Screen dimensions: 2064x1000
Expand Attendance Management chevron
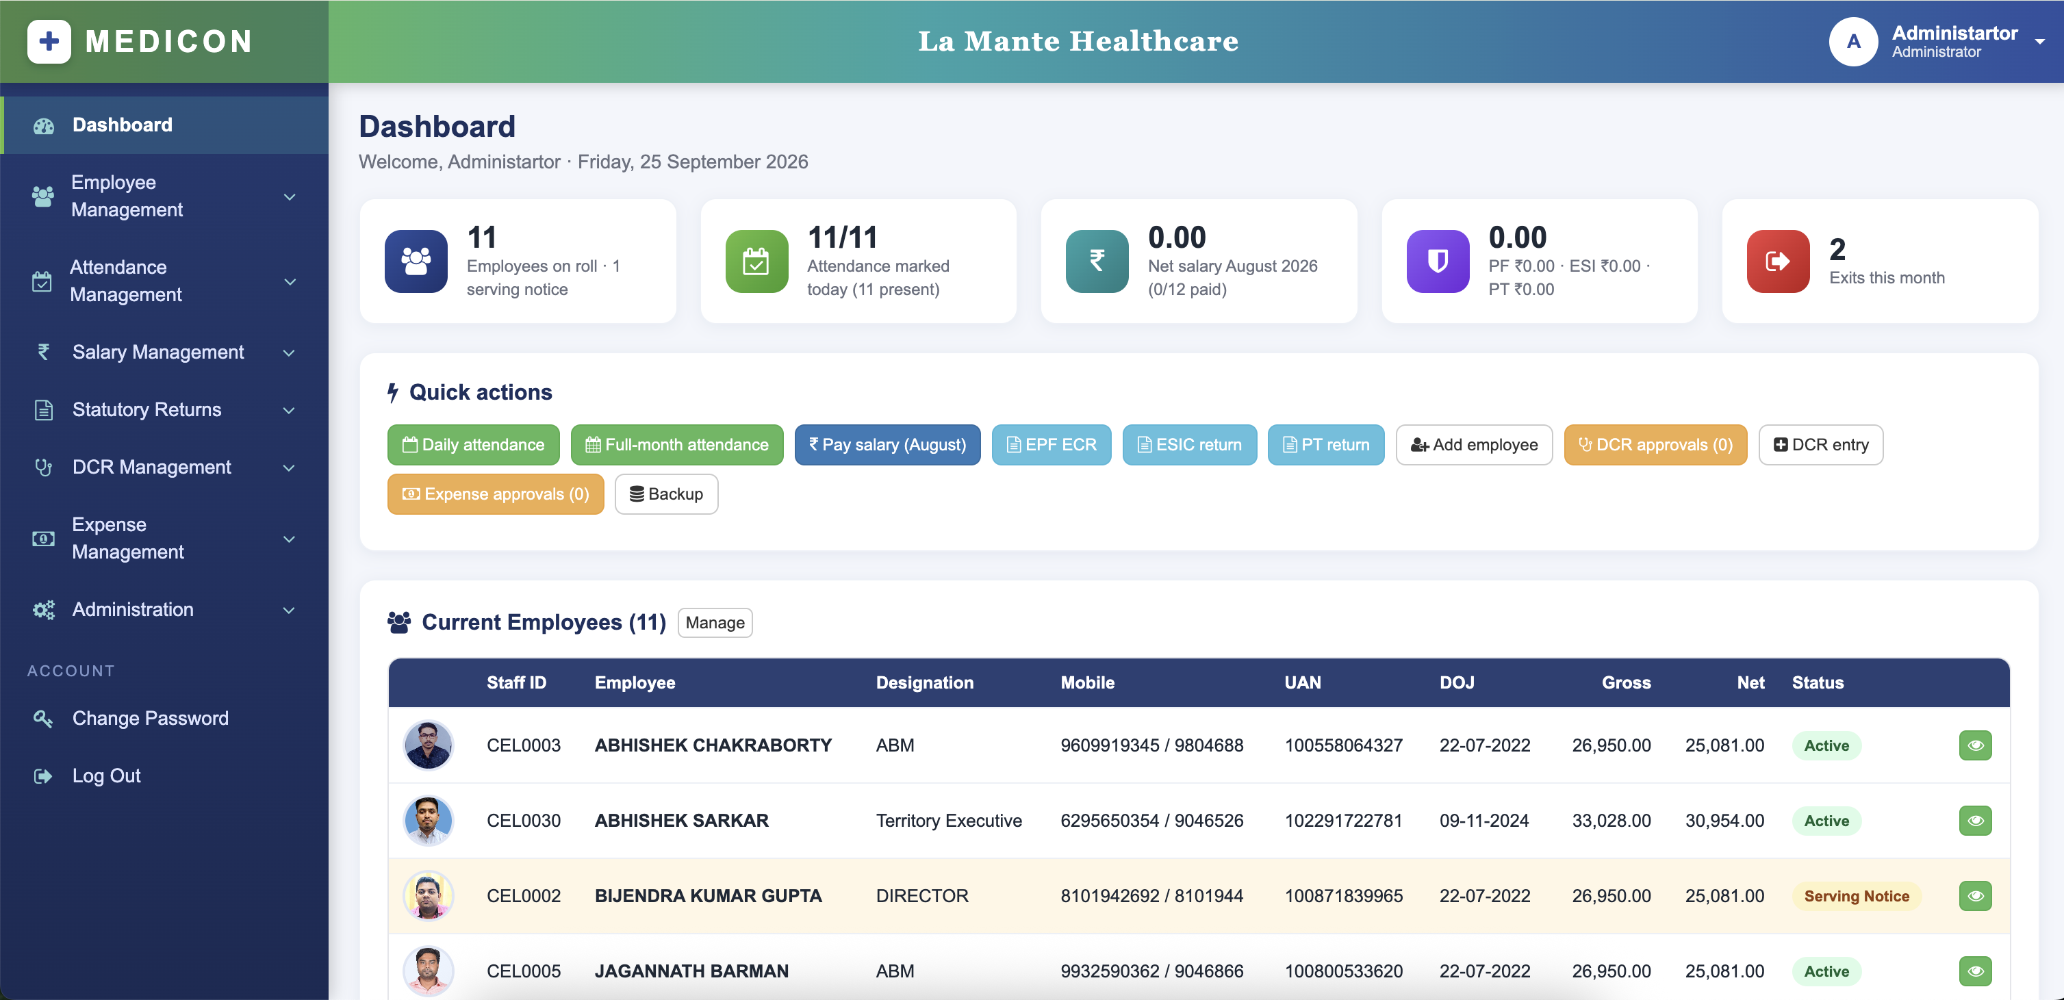pyautogui.click(x=290, y=281)
